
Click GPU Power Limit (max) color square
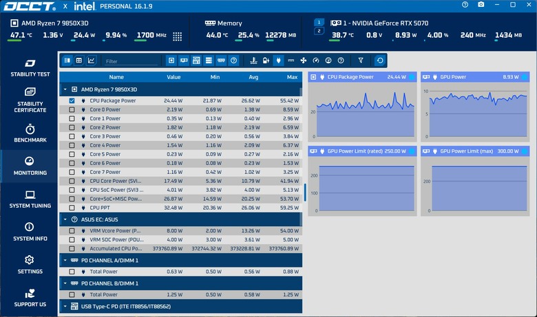point(525,151)
